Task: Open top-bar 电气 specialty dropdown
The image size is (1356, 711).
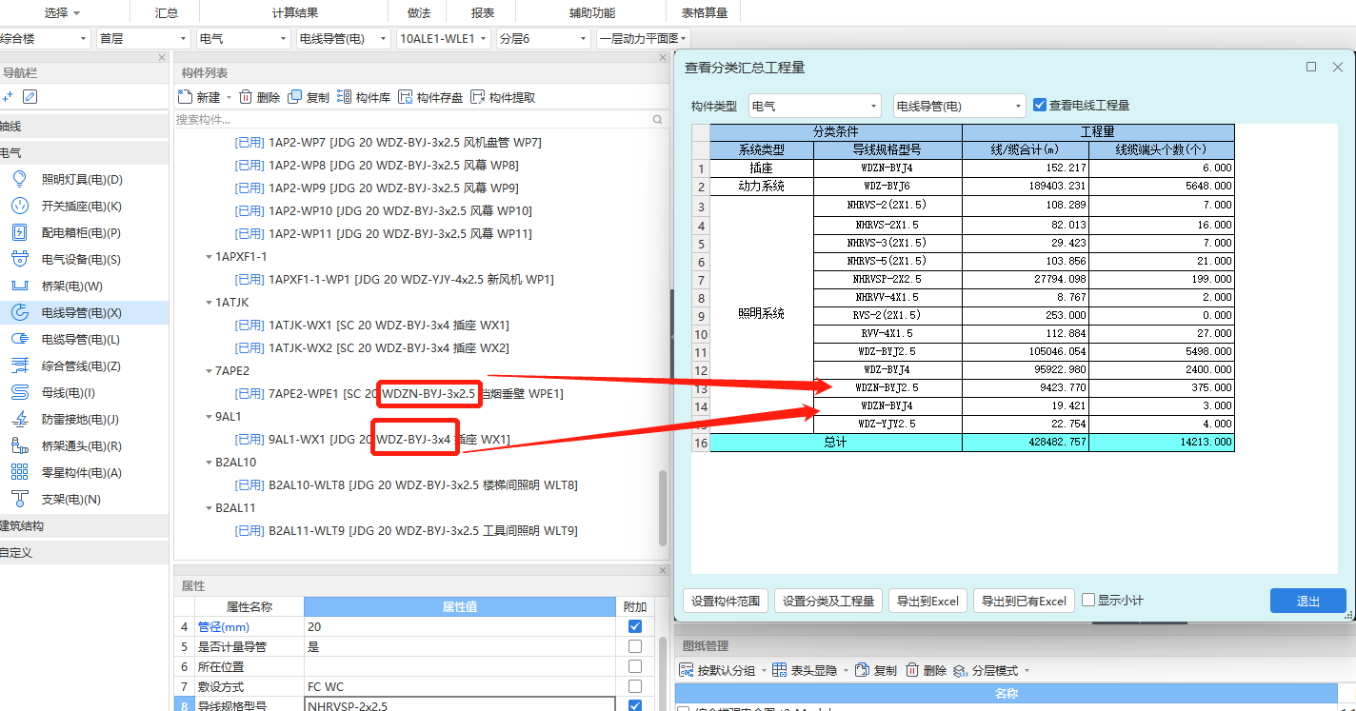Action: (243, 39)
